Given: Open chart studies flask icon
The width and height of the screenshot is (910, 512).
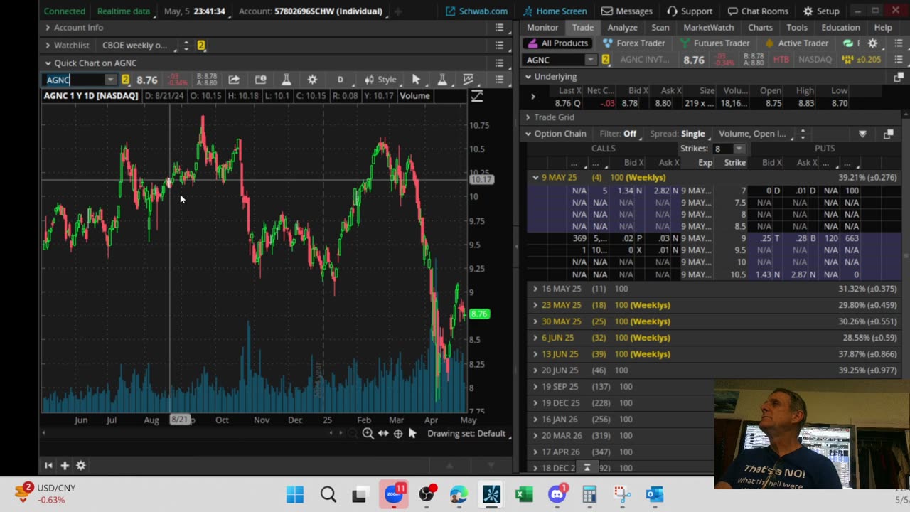Looking at the screenshot, I should coord(286,80).
